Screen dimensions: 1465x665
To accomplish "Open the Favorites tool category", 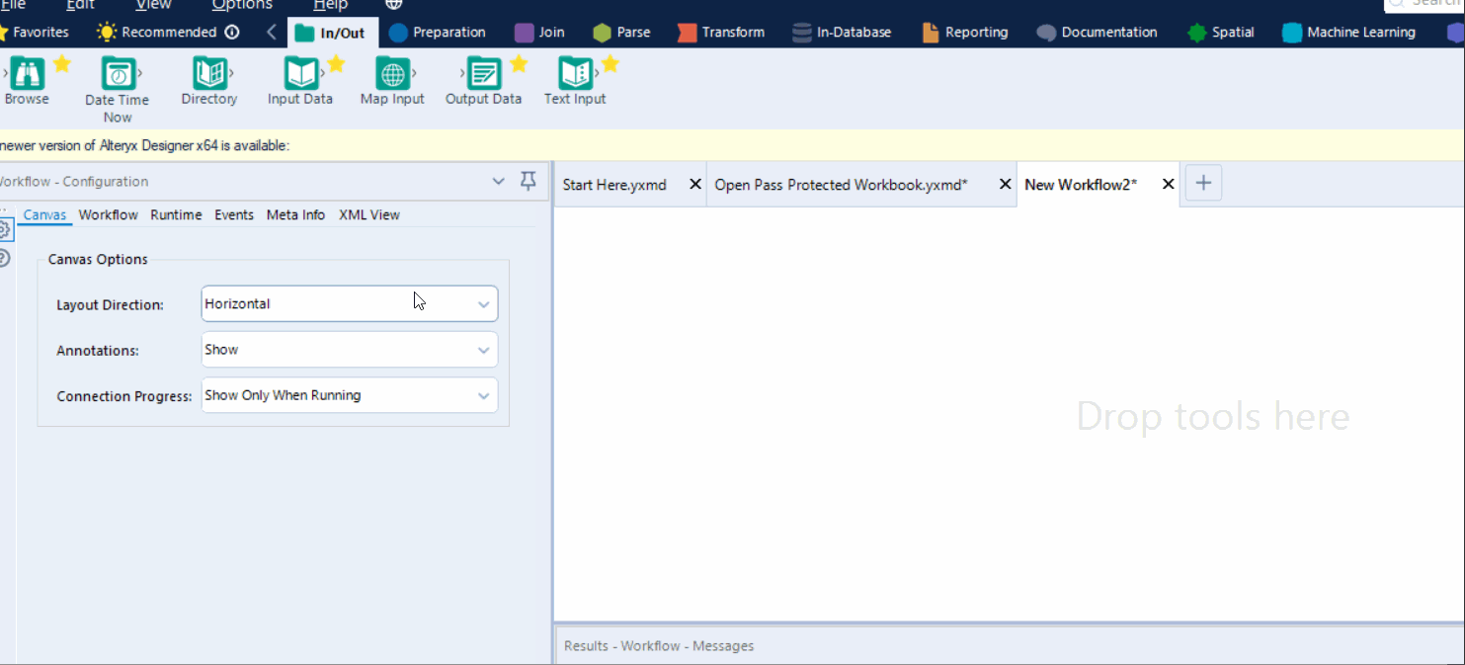I will (36, 33).
